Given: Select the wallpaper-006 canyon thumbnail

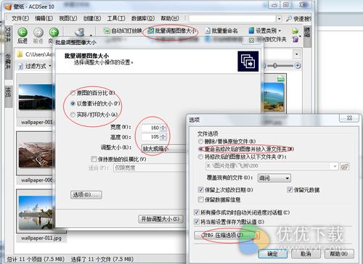Looking at the screenshot, I should point(36,154).
